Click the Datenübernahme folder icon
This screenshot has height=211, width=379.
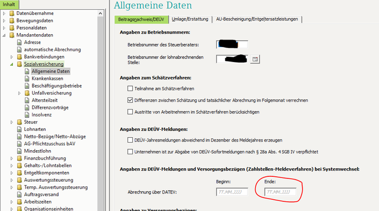(12, 13)
